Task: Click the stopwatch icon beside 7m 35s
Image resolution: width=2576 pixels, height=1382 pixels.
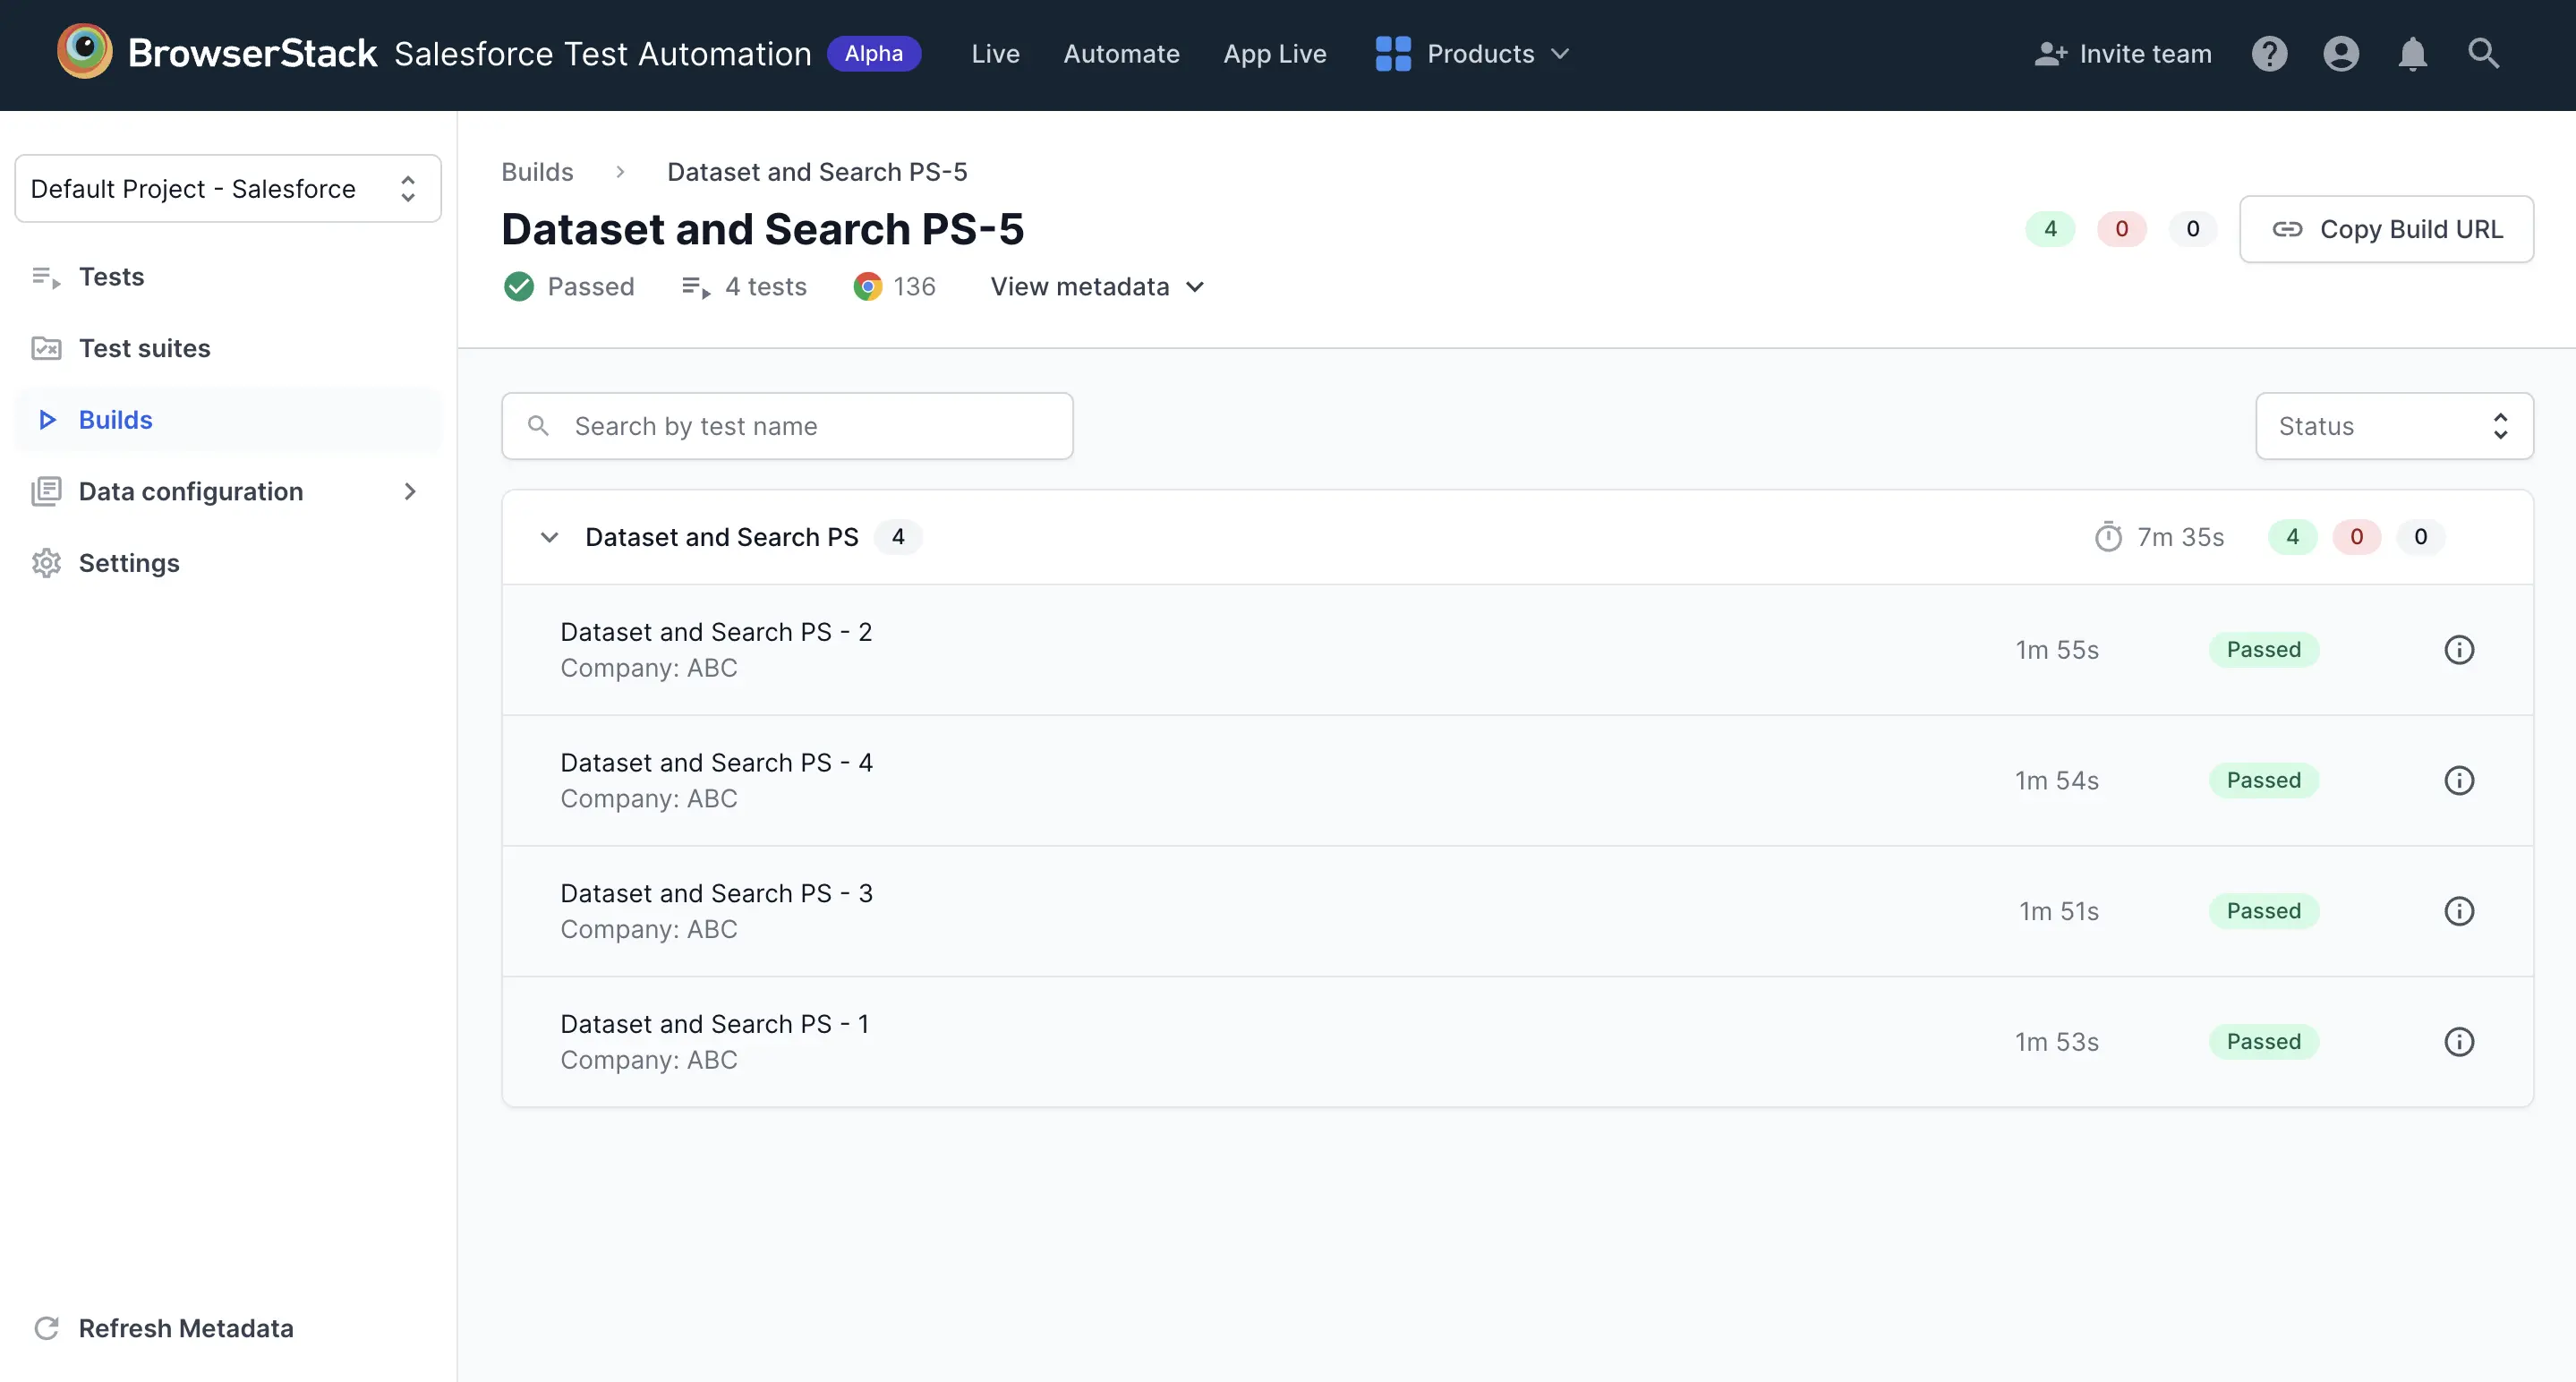Action: (2108, 537)
